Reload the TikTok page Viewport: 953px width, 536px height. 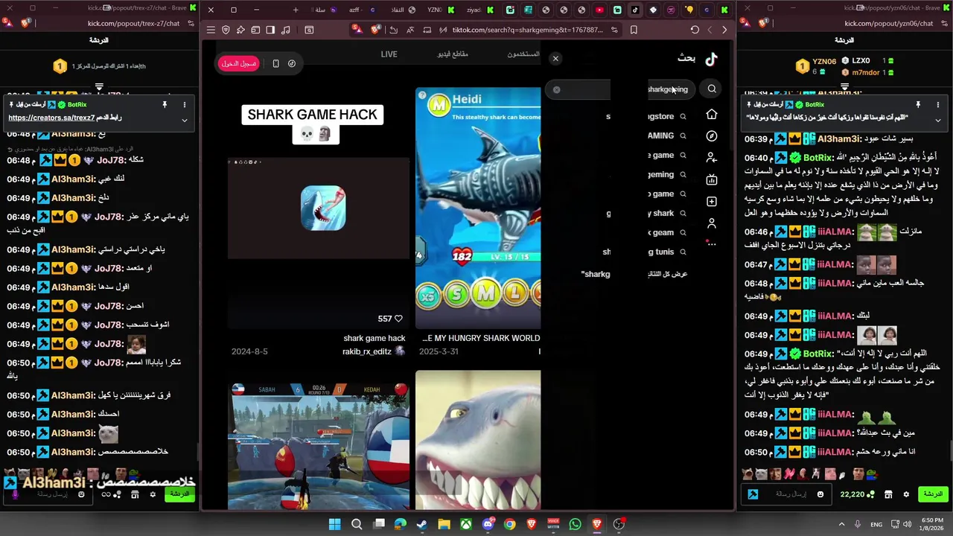pyautogui.click(x=695, y=30)
